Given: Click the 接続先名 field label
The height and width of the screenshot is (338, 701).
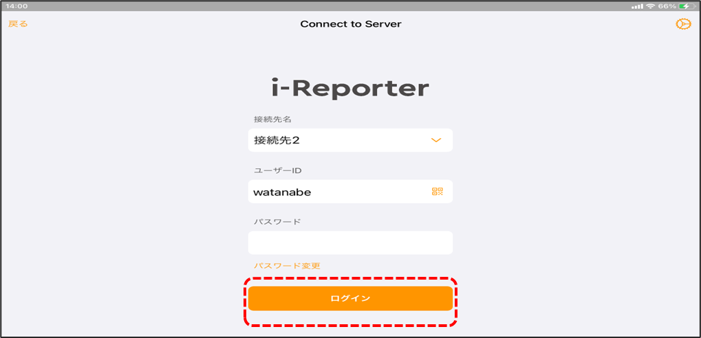Looking at the screenshot, I should tap(272, 120).
